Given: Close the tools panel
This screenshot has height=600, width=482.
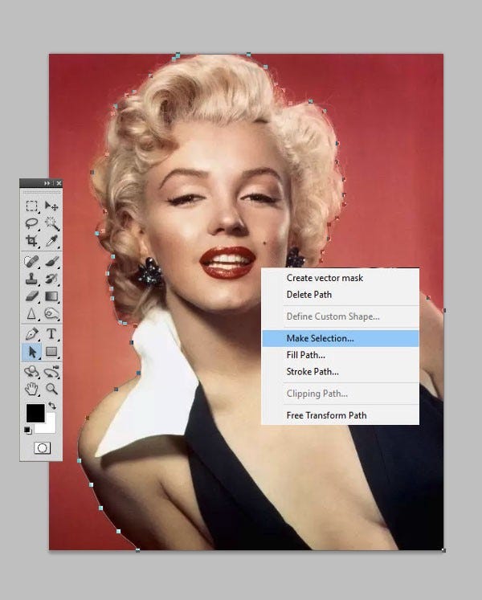Looking at the screenshot, I should click(x=59, y=183).
